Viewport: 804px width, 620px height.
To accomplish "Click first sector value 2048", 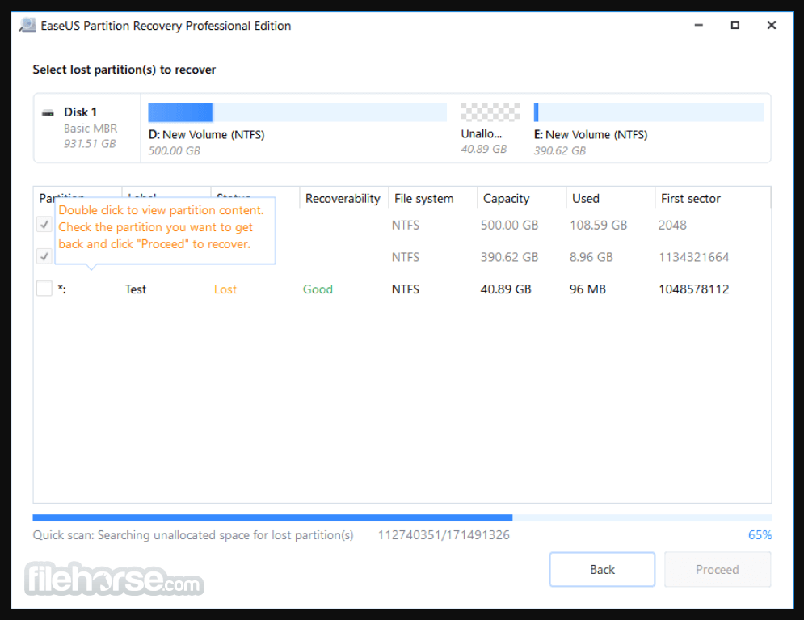I will pos(672,226).
